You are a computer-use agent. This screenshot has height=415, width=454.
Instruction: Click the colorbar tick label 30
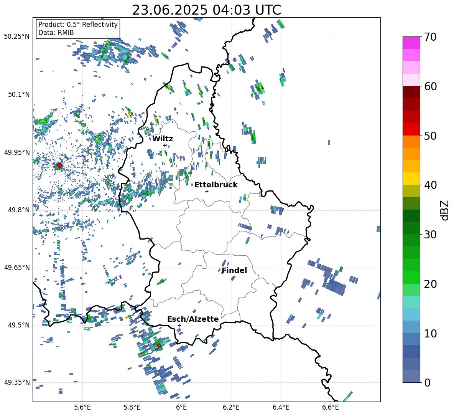(430, 235)
